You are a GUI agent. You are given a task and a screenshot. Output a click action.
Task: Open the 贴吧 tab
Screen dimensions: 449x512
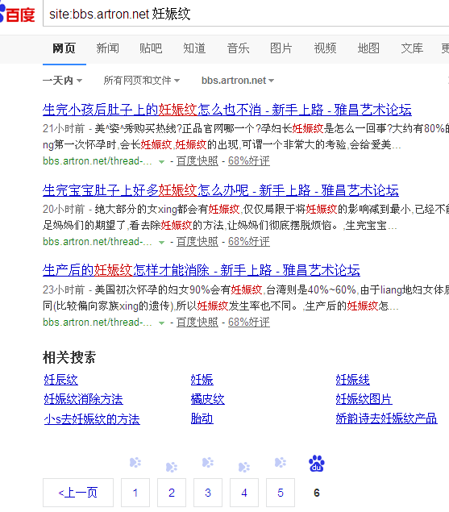tap(151, 48)
